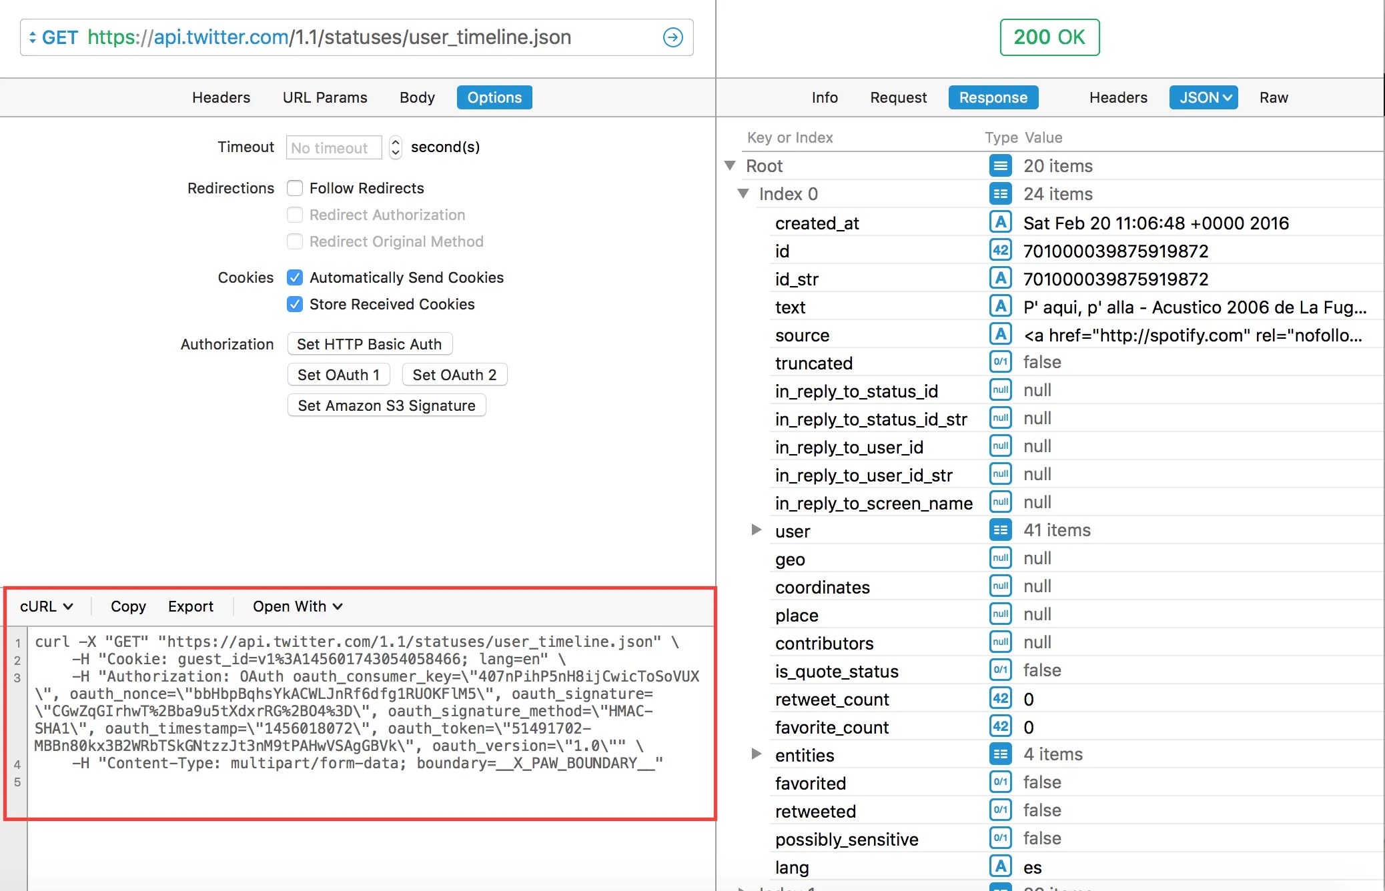Click the request URL field

click(x=357, y=37)
